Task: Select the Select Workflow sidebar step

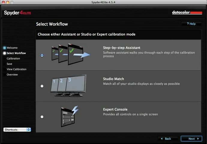Action: pos(16,53)
